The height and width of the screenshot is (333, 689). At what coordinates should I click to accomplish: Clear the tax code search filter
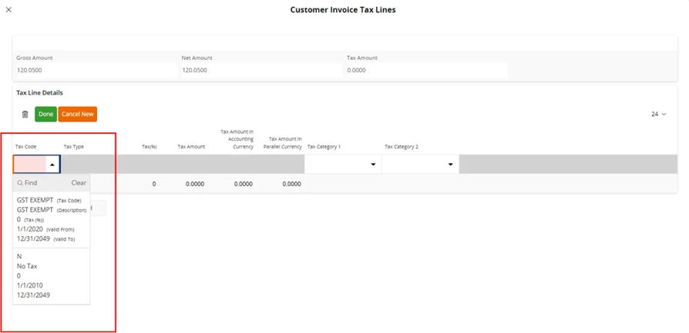(79, 182)
